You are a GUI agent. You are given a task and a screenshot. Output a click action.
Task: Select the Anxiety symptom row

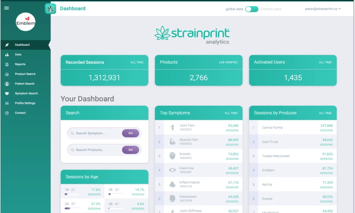point(198,156)
